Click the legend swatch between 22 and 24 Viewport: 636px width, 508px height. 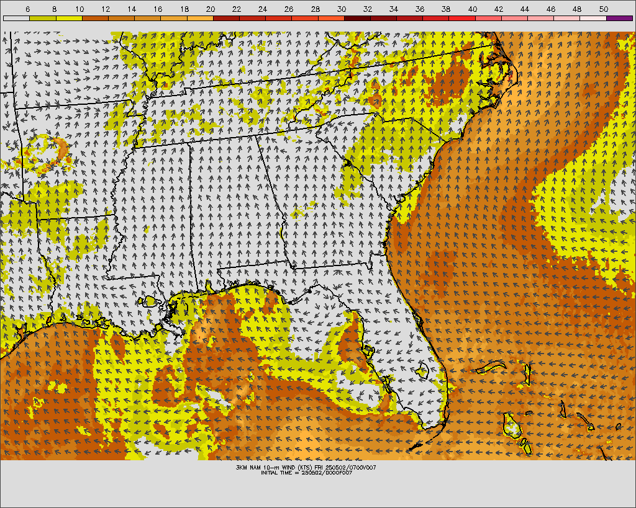pos(252,18)
